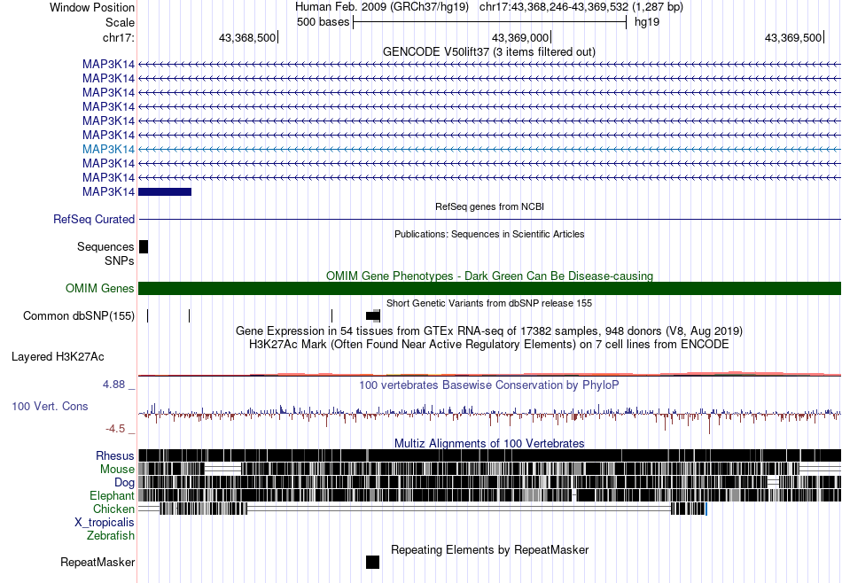Click the Zebrafish species label
Viewport: 842px width, 583px height.
(x=111, y=535)
